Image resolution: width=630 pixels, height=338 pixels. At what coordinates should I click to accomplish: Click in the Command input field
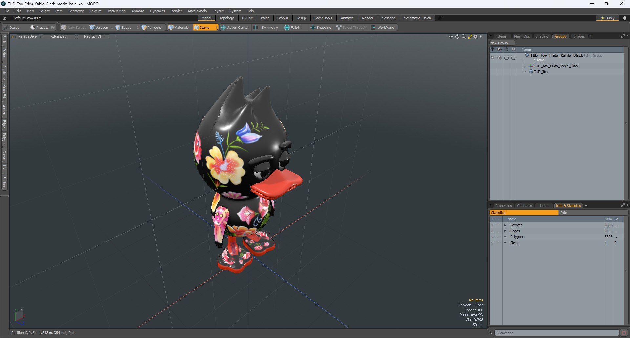point(556,333)
